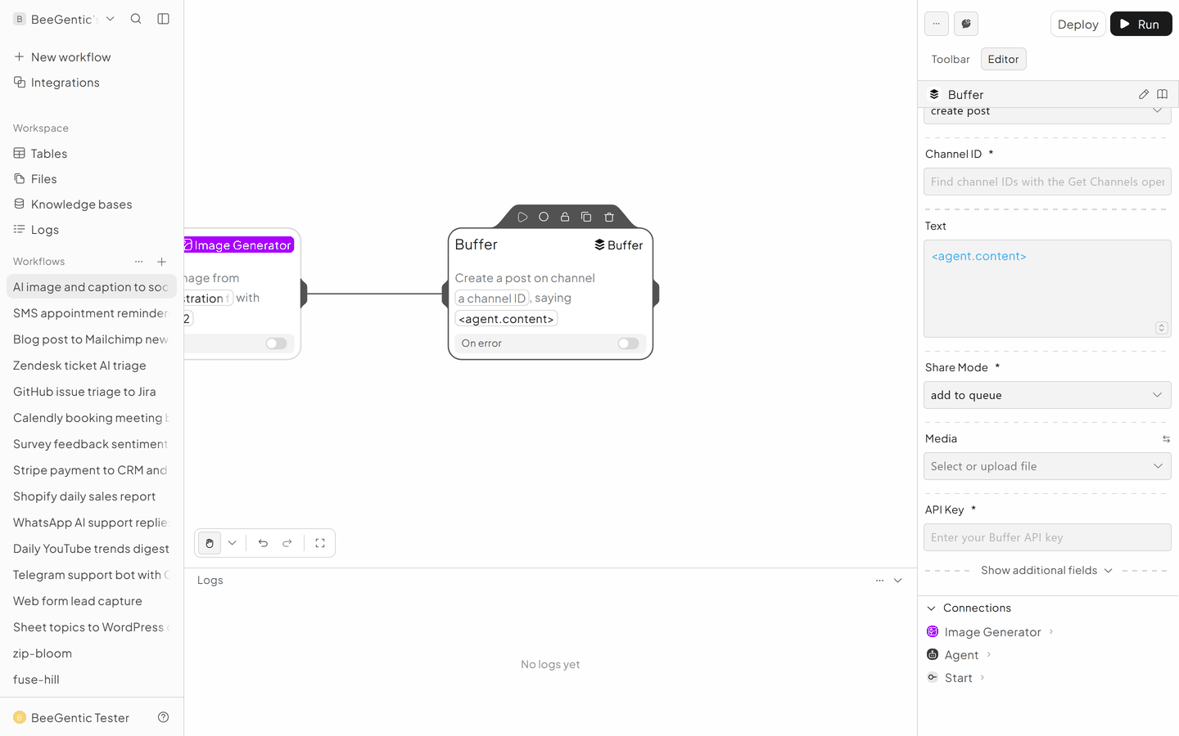
Task: Delete the Buffer node with trash icon
Action: [609, 217]
